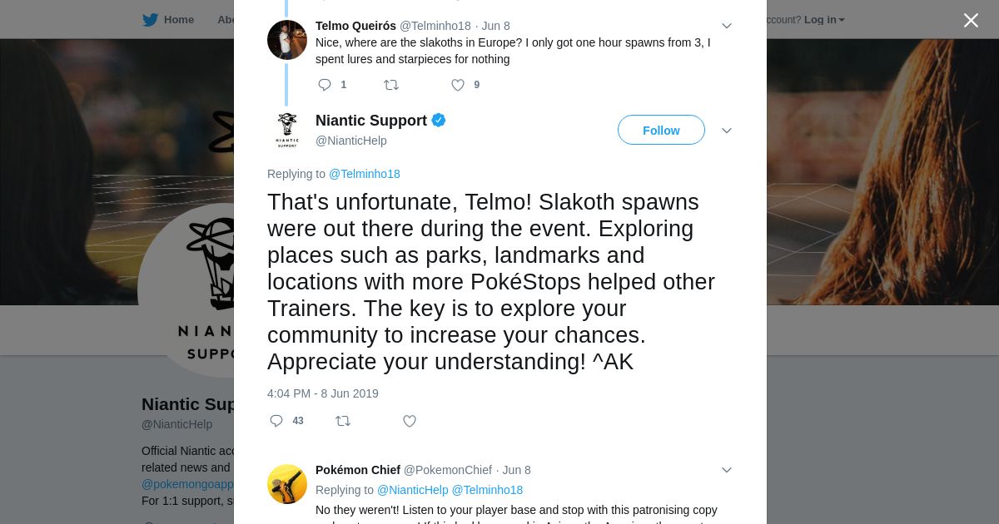
Task: Expand options chevron on Telmo's tweet
Action: [x=726, y=26]
